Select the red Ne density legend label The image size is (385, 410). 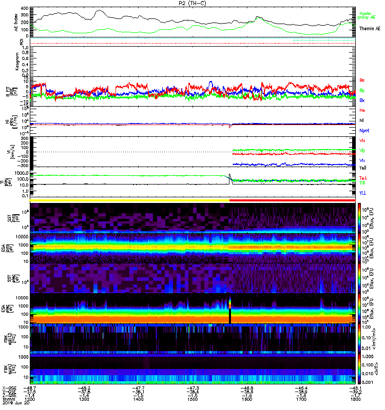pyautogui.click(x=362, y=110)
